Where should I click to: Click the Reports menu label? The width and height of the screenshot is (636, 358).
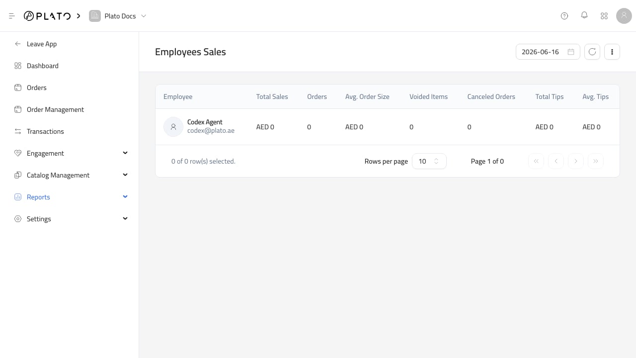[38, 197]
